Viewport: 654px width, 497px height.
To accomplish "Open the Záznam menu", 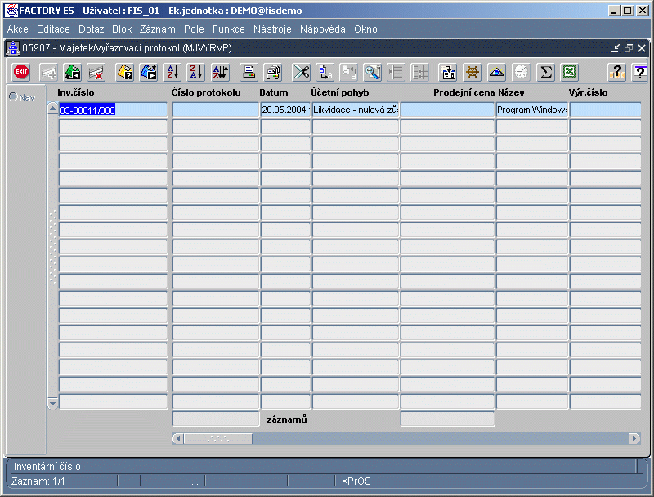I will click(158, 29).
